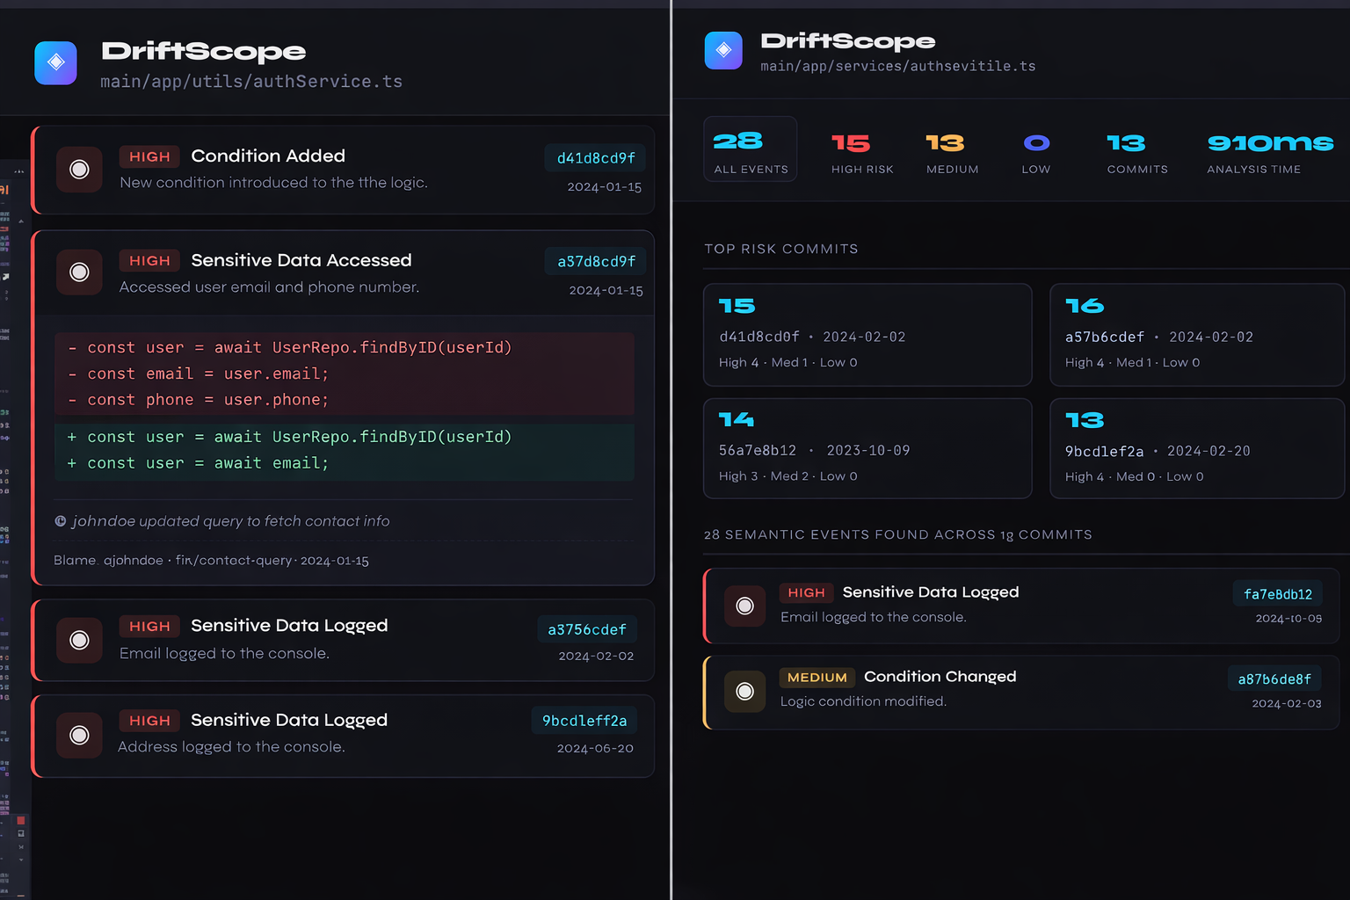Click the Condition Added event circle icon

coord(79,170)
